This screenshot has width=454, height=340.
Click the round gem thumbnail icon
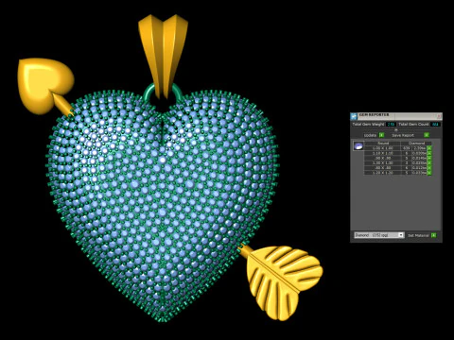click(358, 146)
